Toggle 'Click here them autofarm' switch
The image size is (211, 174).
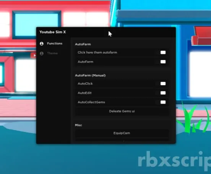[163, 52]
